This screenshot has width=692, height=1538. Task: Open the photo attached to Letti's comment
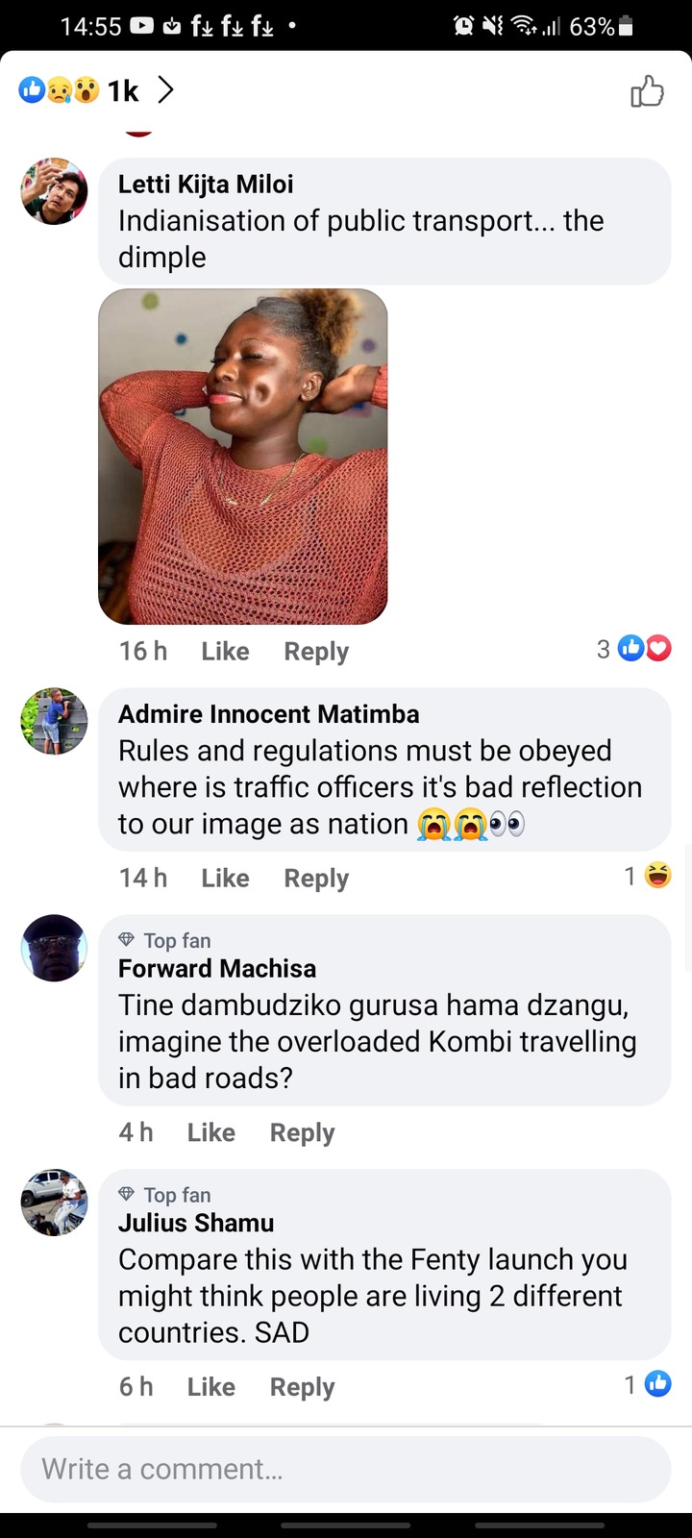pyautogui.click(x=243, y=457)
